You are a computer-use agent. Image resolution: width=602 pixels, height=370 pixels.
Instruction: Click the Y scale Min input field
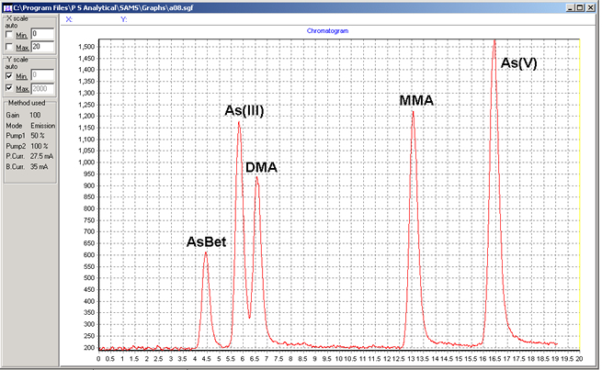[42, 75]
